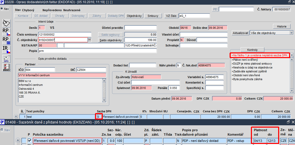Select the Nav radio button in invoice window

[x=2, y=9]
